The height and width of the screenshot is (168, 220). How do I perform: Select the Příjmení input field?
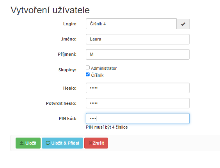(x=138, y=55)
